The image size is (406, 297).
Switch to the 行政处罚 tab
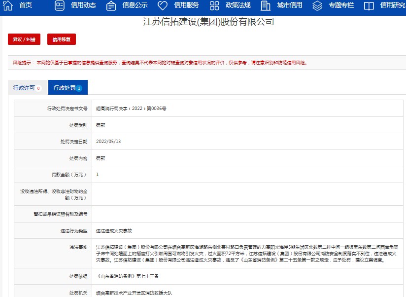pyautogui.click(x=68, y=87)
